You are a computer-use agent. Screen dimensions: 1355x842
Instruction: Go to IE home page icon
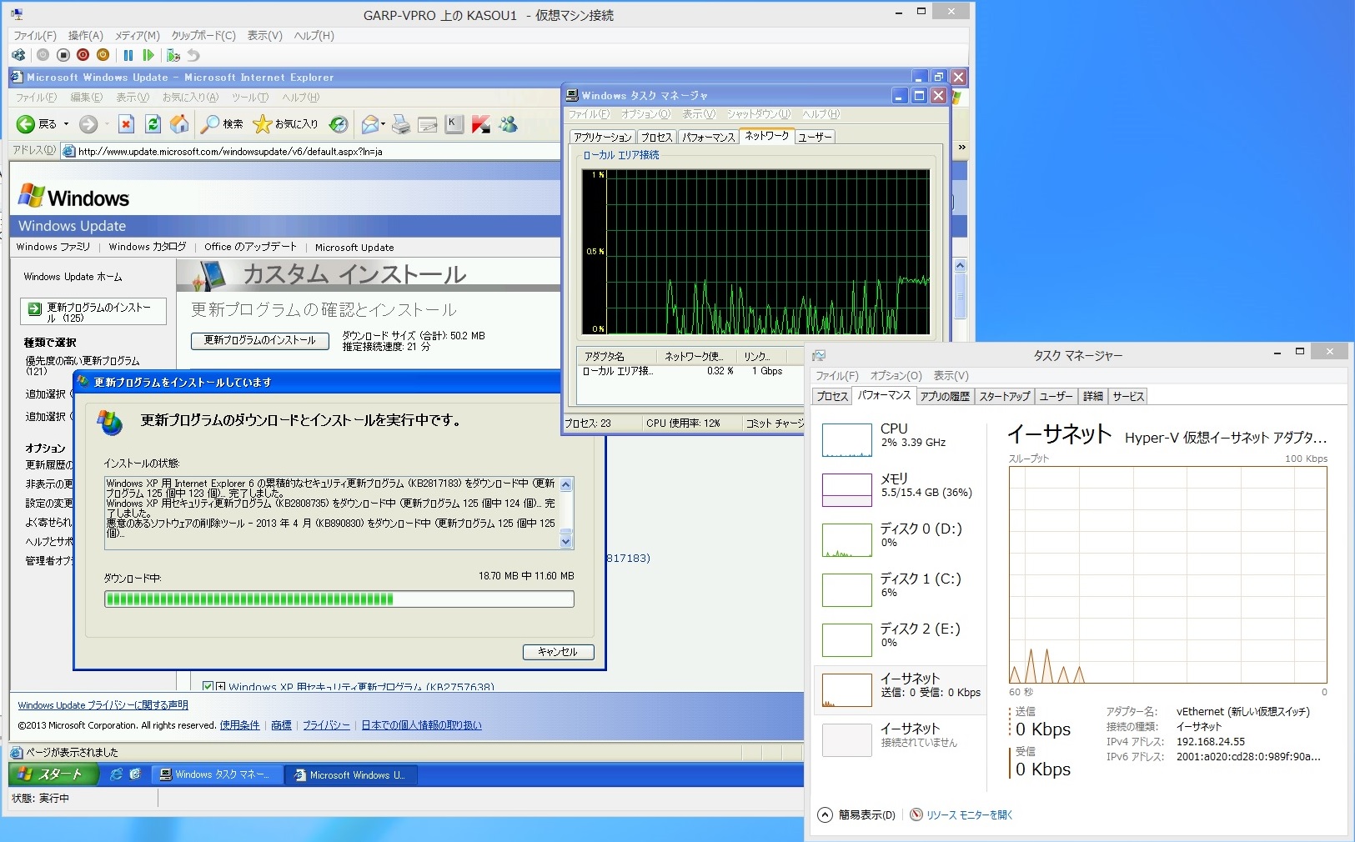[x=179, y=124]
